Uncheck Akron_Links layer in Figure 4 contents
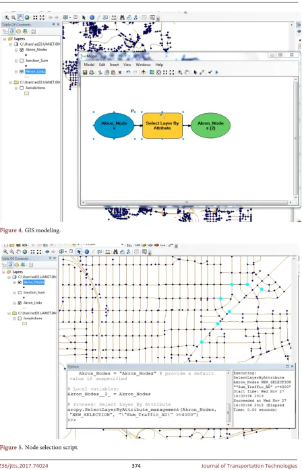The width and height of the screenshot is (302, 470). (22, 71)
